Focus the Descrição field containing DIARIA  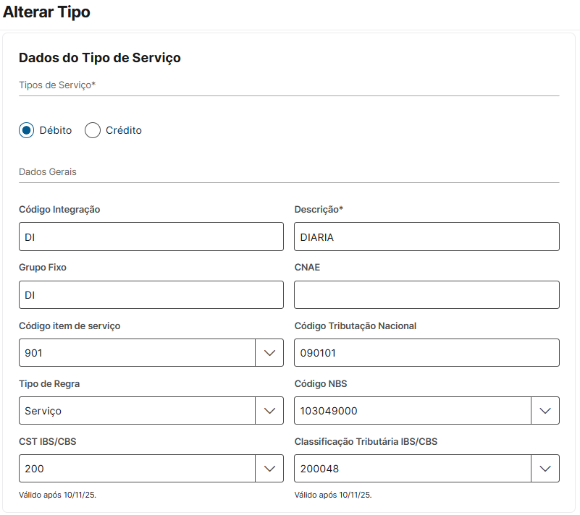tap(426, 237)
